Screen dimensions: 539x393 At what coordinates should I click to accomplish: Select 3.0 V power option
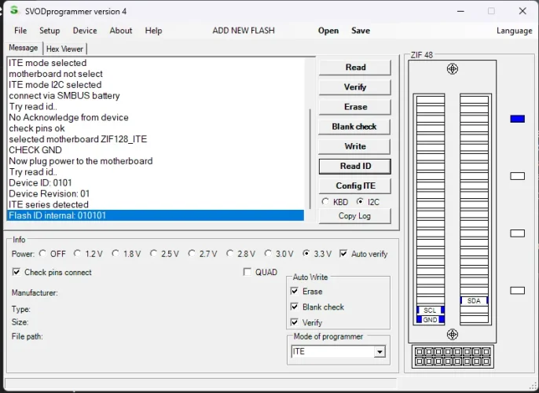268,253
